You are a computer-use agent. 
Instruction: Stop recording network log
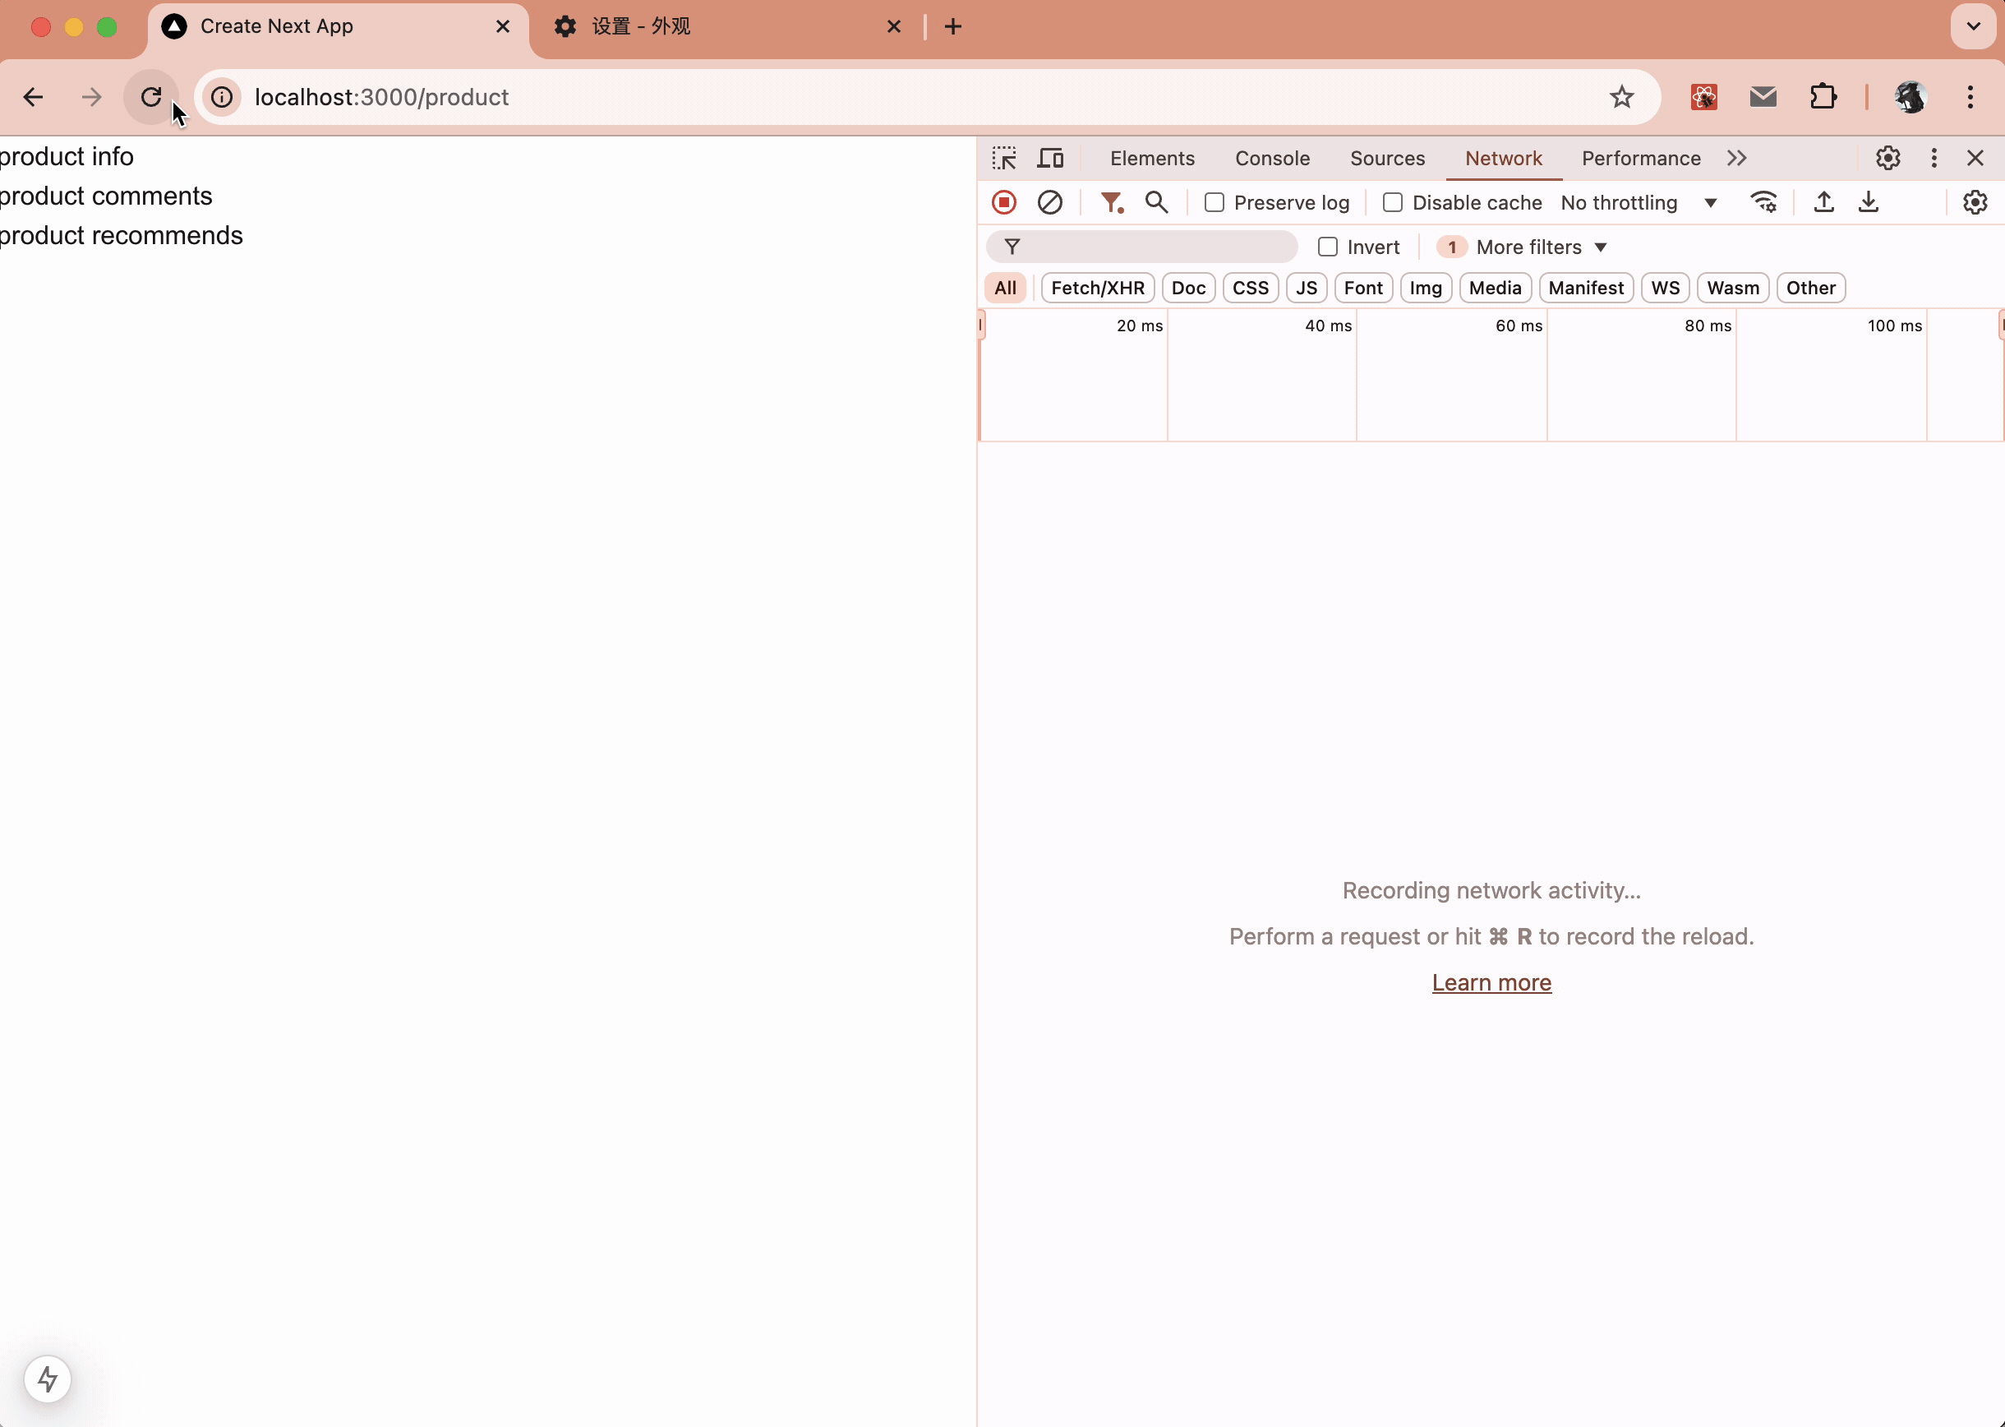coord(1004,202)
